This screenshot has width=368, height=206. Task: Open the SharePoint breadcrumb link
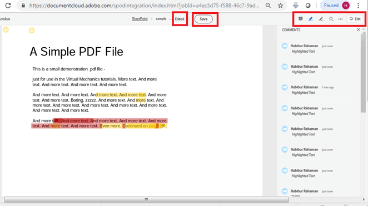140,19
